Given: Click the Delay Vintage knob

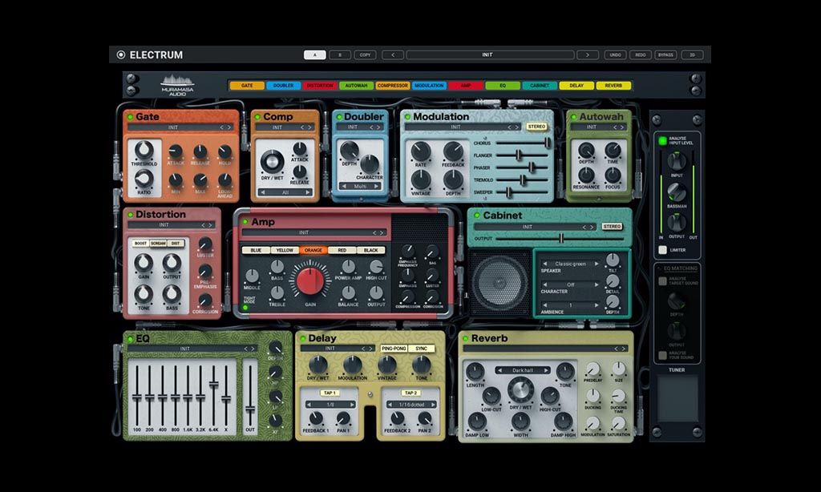Looking at the screenshot, I should tap(387, 365).
